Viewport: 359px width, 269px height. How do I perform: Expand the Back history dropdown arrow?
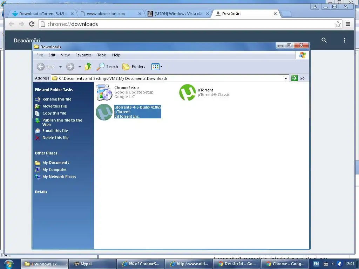click(x=60, y=67)
